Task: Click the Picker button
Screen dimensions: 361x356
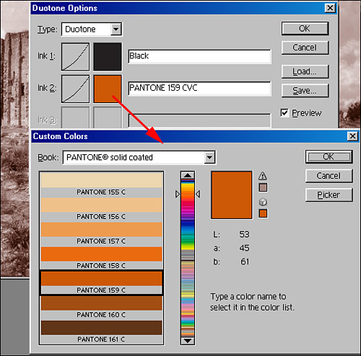Action: pyautogui.click(x=329, y=195)
